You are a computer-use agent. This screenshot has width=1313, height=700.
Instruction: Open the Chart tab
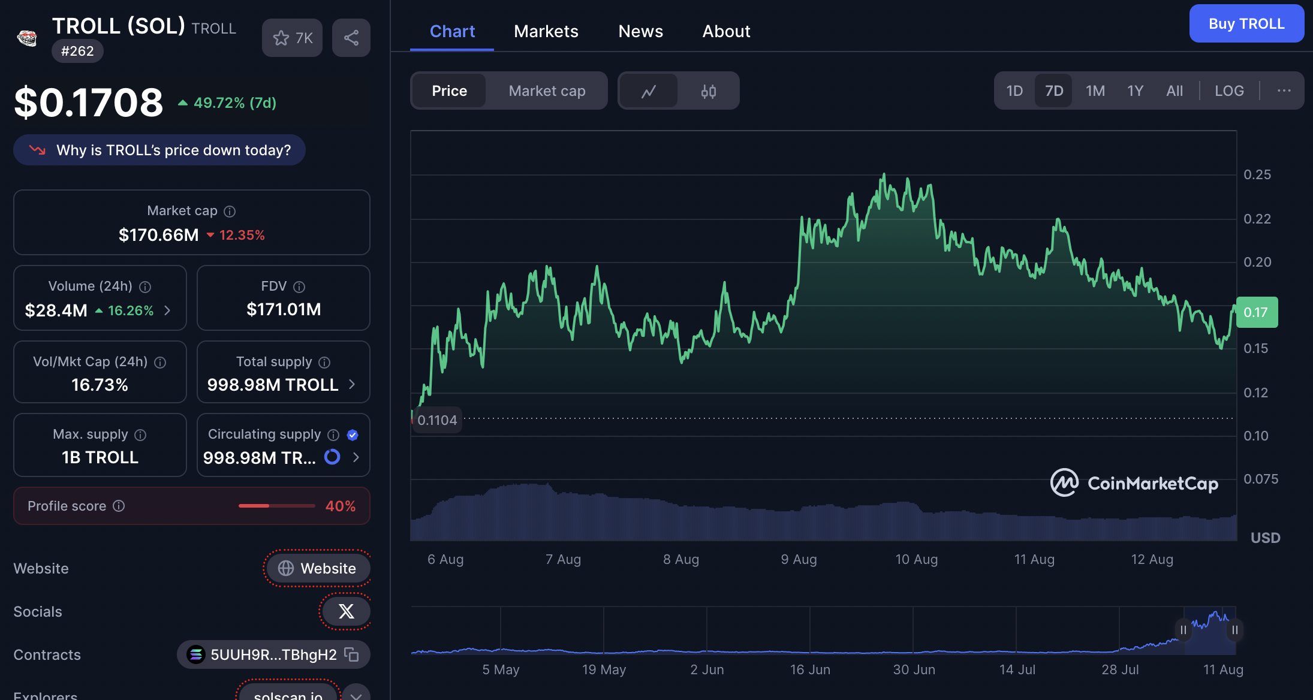[452, 31]
